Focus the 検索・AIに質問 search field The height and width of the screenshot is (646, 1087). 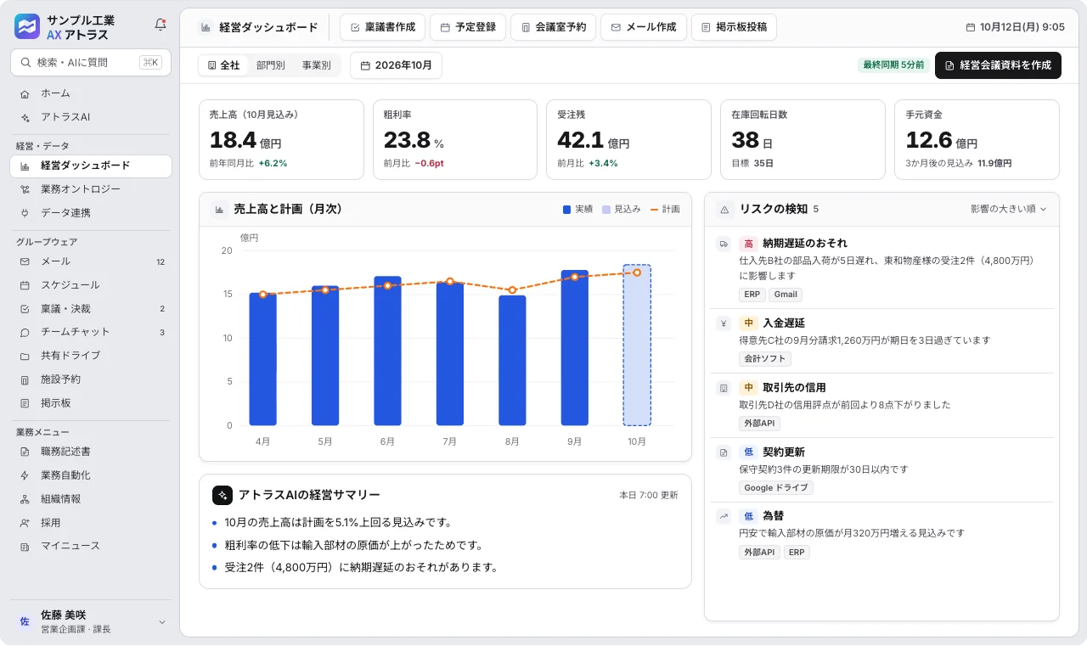(x=91, y=62)
